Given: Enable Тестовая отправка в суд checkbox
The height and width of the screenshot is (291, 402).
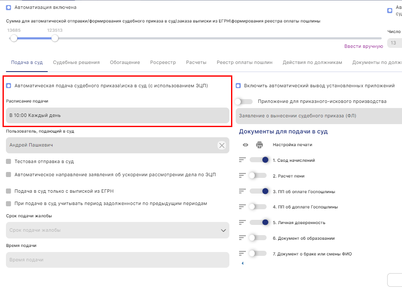Looking at the screenshot, I should pyautogui.click(x=9, y=161).
